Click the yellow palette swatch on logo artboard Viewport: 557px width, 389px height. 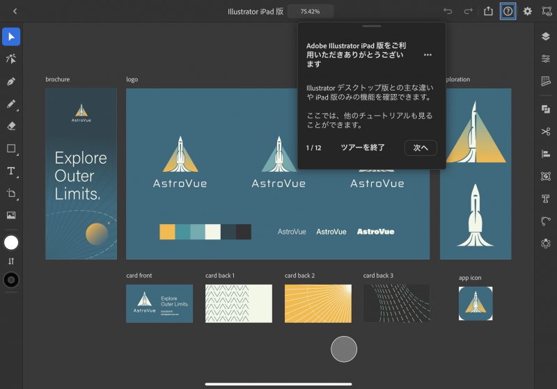[x=167, y=232]
